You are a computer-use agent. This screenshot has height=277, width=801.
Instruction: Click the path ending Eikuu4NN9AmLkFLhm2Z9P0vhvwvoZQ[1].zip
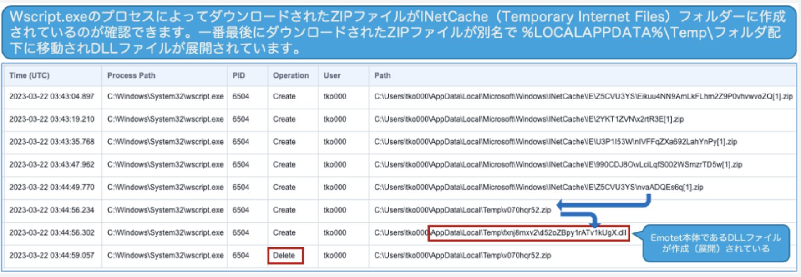(583, 96)
